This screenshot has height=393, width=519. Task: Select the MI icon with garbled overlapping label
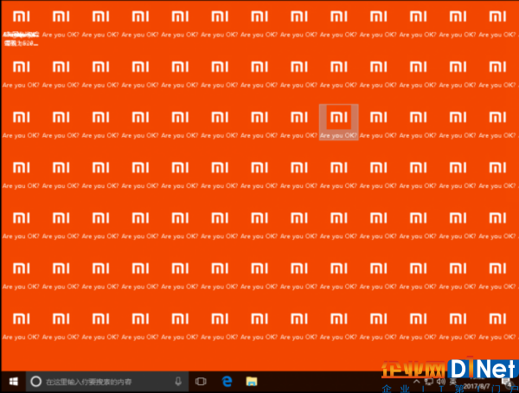tap(21, 28)
